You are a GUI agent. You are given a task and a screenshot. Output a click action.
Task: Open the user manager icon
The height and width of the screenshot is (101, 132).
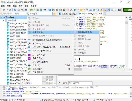point(38,10)
